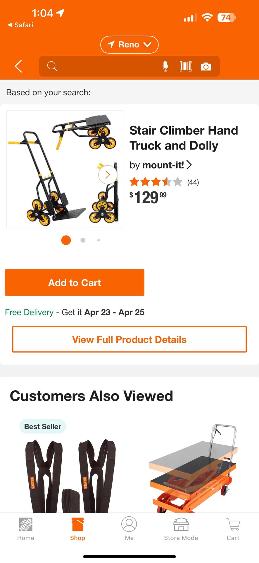Tap the magnifying glass search icon
The width and height of the screenshot is (259, 563).
click(x=52, y=66)
